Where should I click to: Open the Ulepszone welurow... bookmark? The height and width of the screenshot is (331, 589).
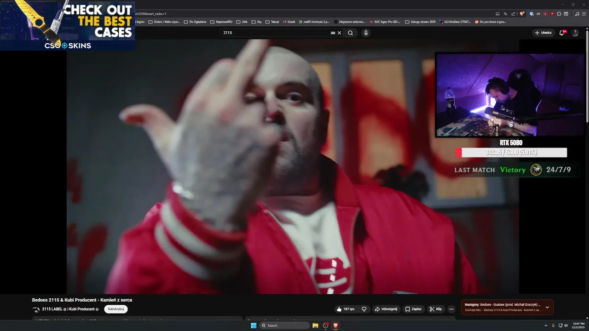point(350,22)
